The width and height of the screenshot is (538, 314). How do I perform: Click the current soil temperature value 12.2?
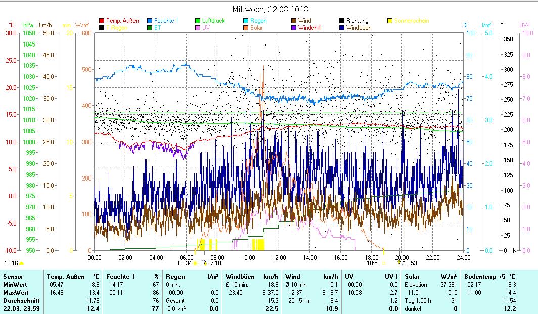click(510, 309)
